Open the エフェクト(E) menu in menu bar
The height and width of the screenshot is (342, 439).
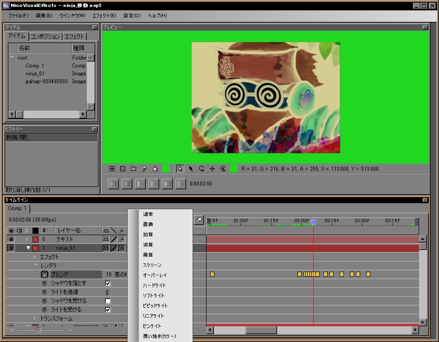click(104, 16)
